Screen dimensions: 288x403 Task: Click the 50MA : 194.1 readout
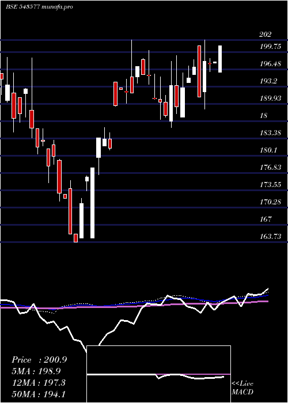tap(39, 394)
